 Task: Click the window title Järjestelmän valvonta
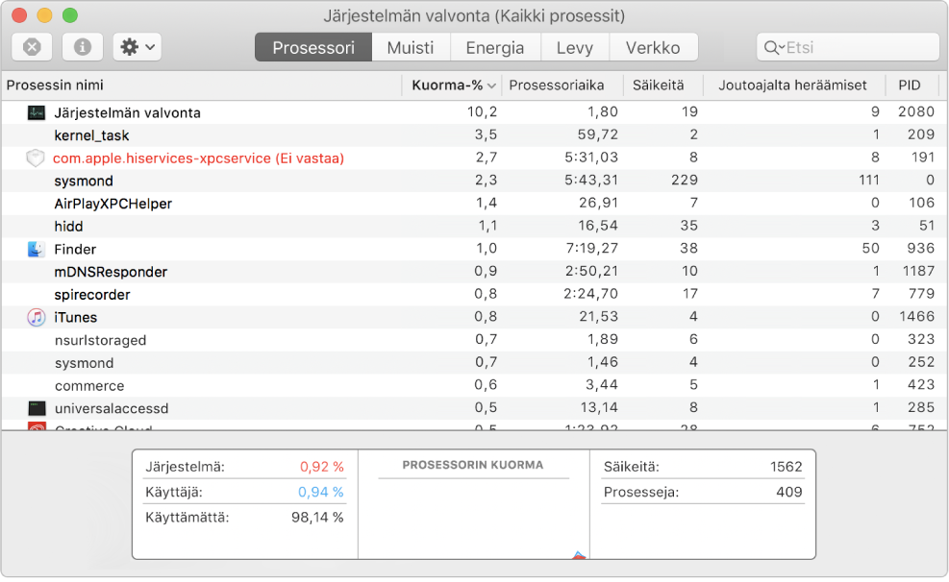point(474,15)
